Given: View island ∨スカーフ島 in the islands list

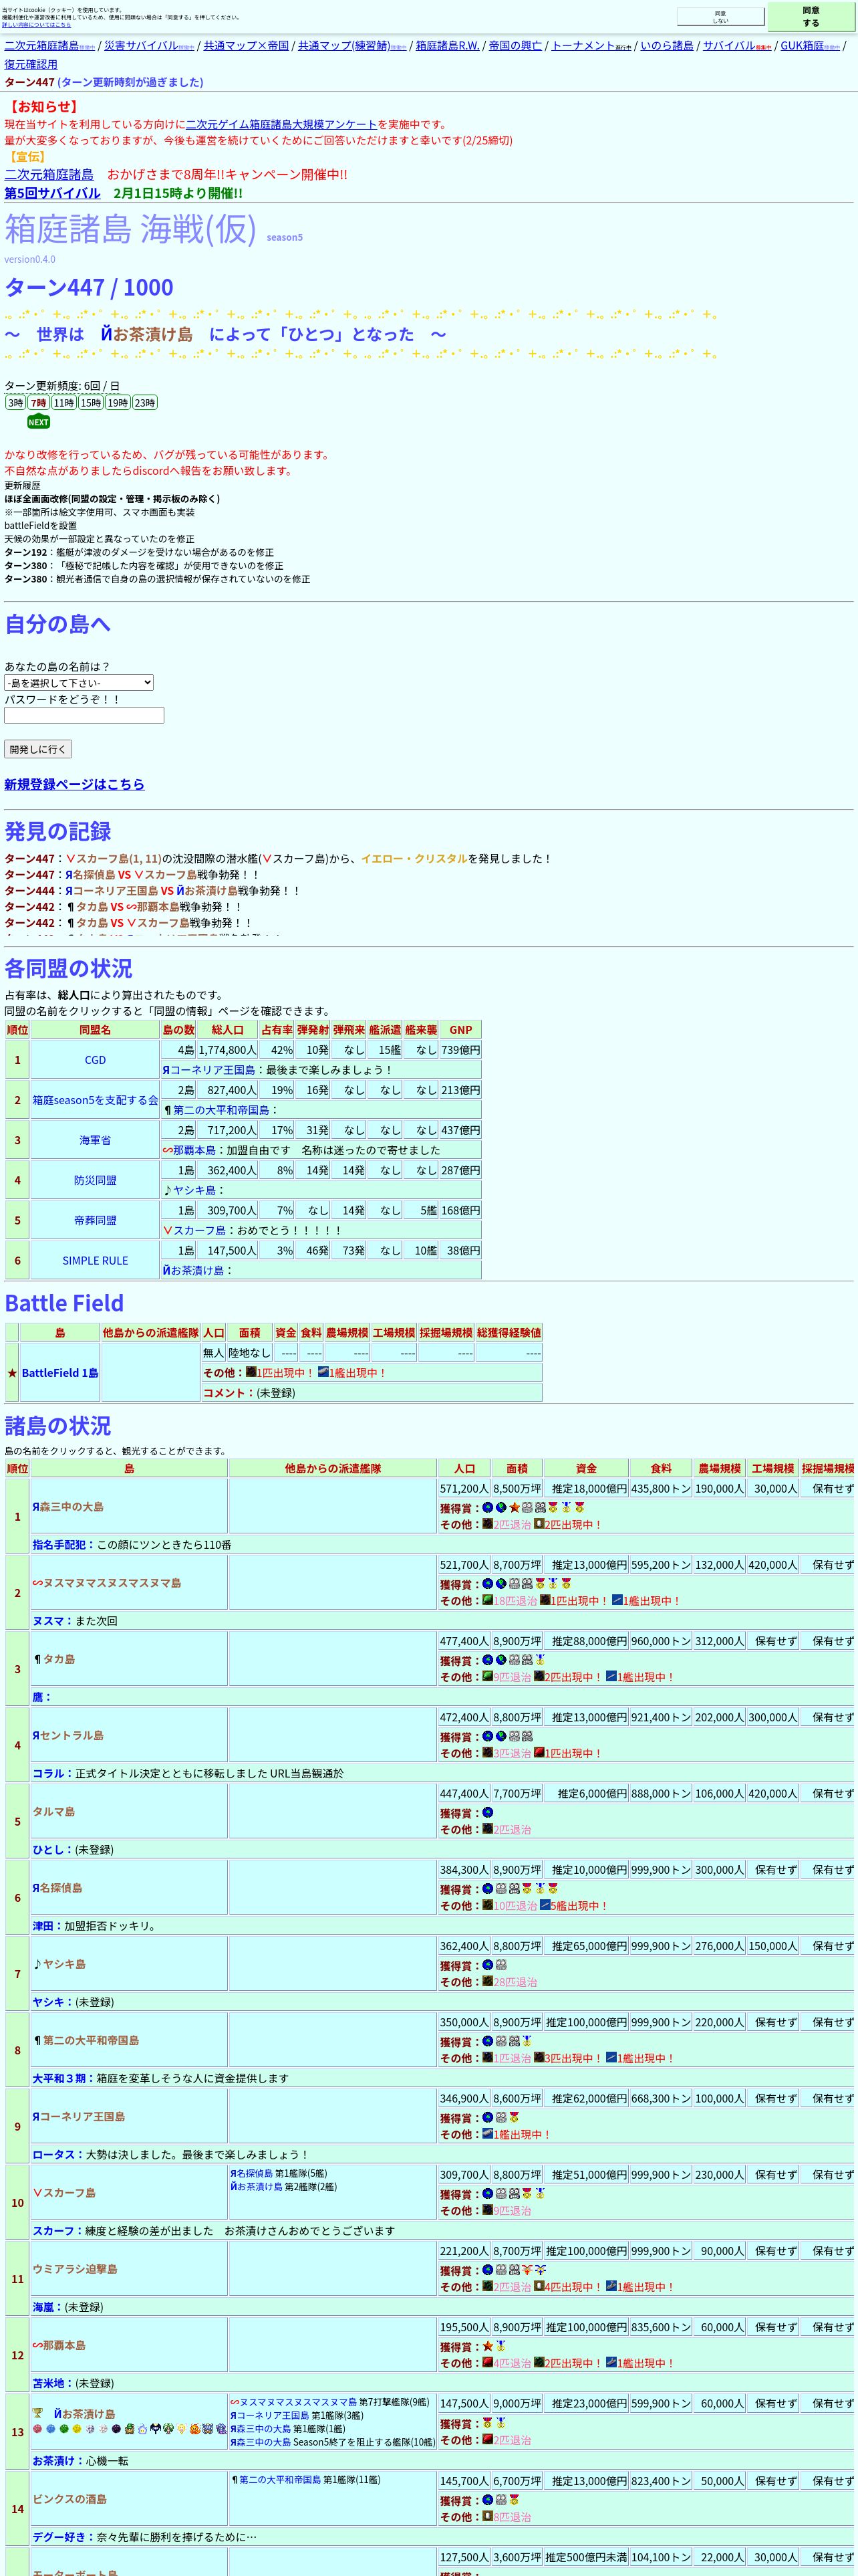Looking at the screenshot, I should (x=64, y=2192).
